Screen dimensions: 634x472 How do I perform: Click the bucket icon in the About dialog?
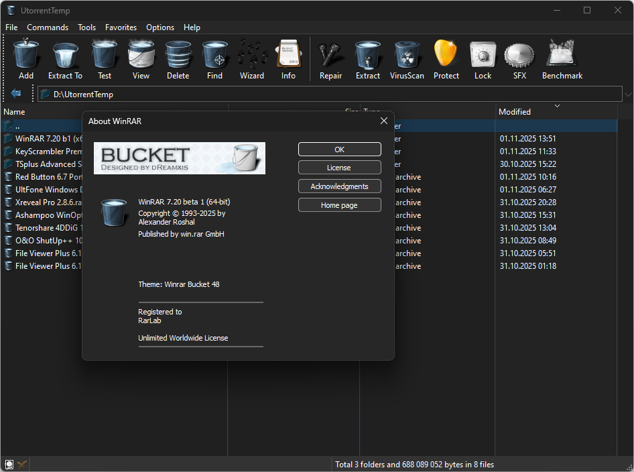[x=114, y=213]
